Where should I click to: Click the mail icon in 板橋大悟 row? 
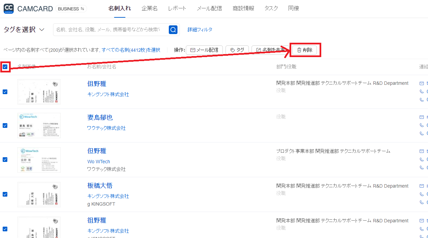click(422, 186)
